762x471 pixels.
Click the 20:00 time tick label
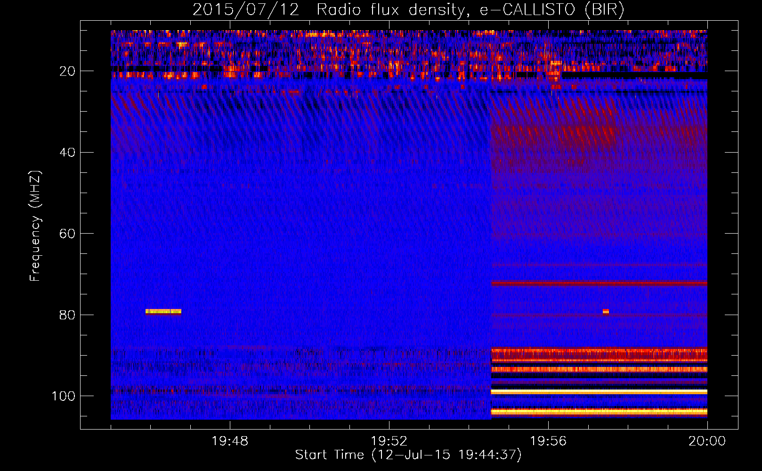tap(707, 441)
